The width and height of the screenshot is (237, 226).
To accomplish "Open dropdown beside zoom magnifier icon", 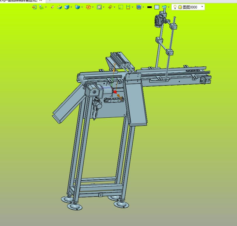I will click(x=103, y=7).
